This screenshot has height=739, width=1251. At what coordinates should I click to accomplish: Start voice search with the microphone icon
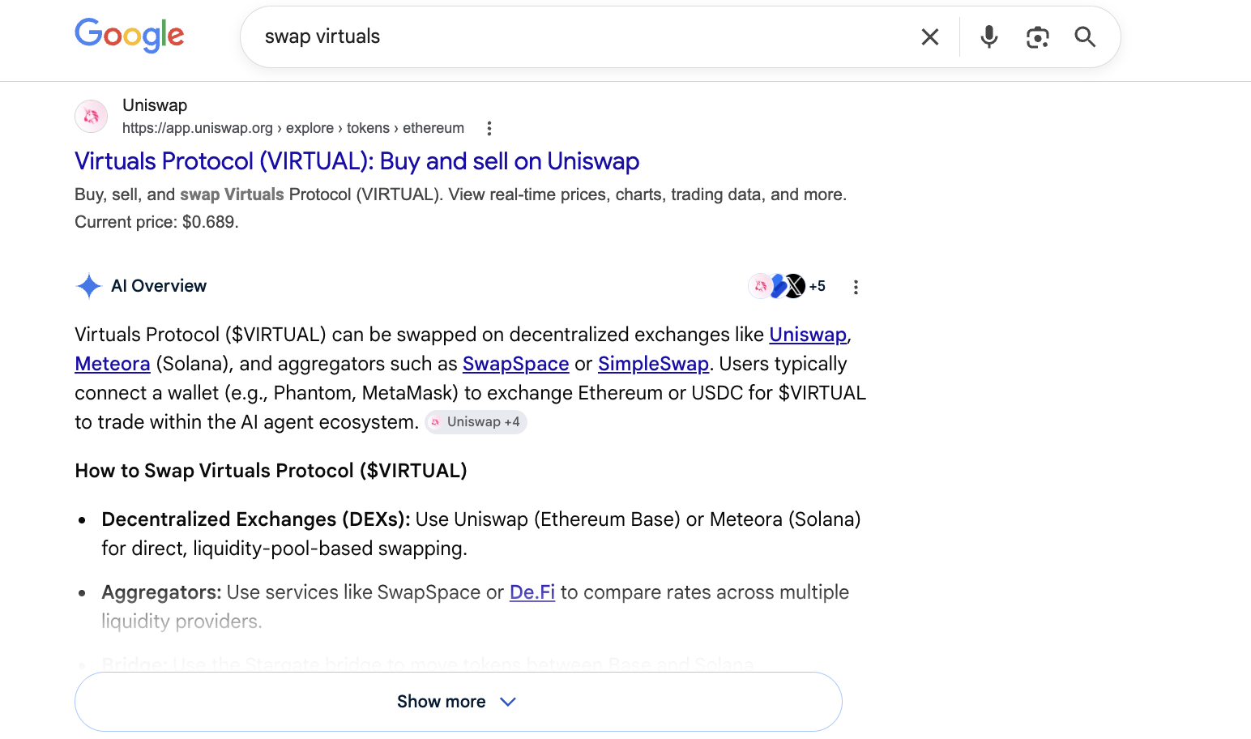988,36
